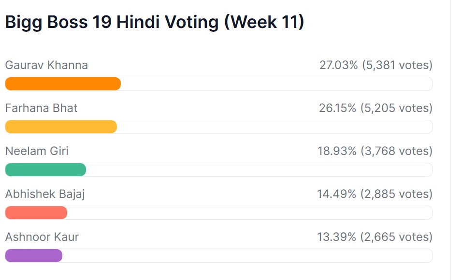The width and height of the screenshot is (462, 280).
Task: Click the Ashnoor Kaur contestant name
Action: (x=42, y=237)
